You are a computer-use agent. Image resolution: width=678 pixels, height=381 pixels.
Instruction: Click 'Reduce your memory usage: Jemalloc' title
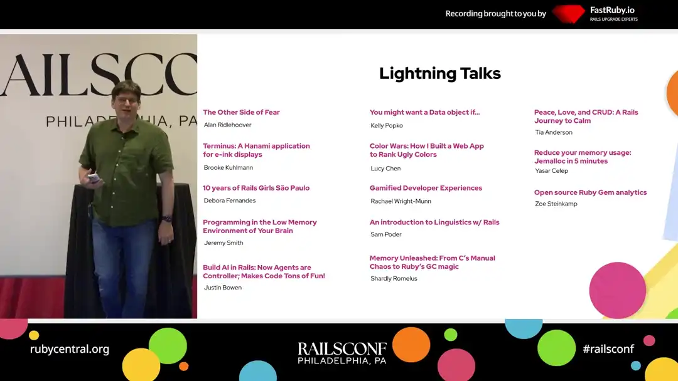583,157
